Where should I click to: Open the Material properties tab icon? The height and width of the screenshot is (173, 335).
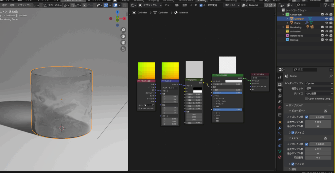(280, 157)
